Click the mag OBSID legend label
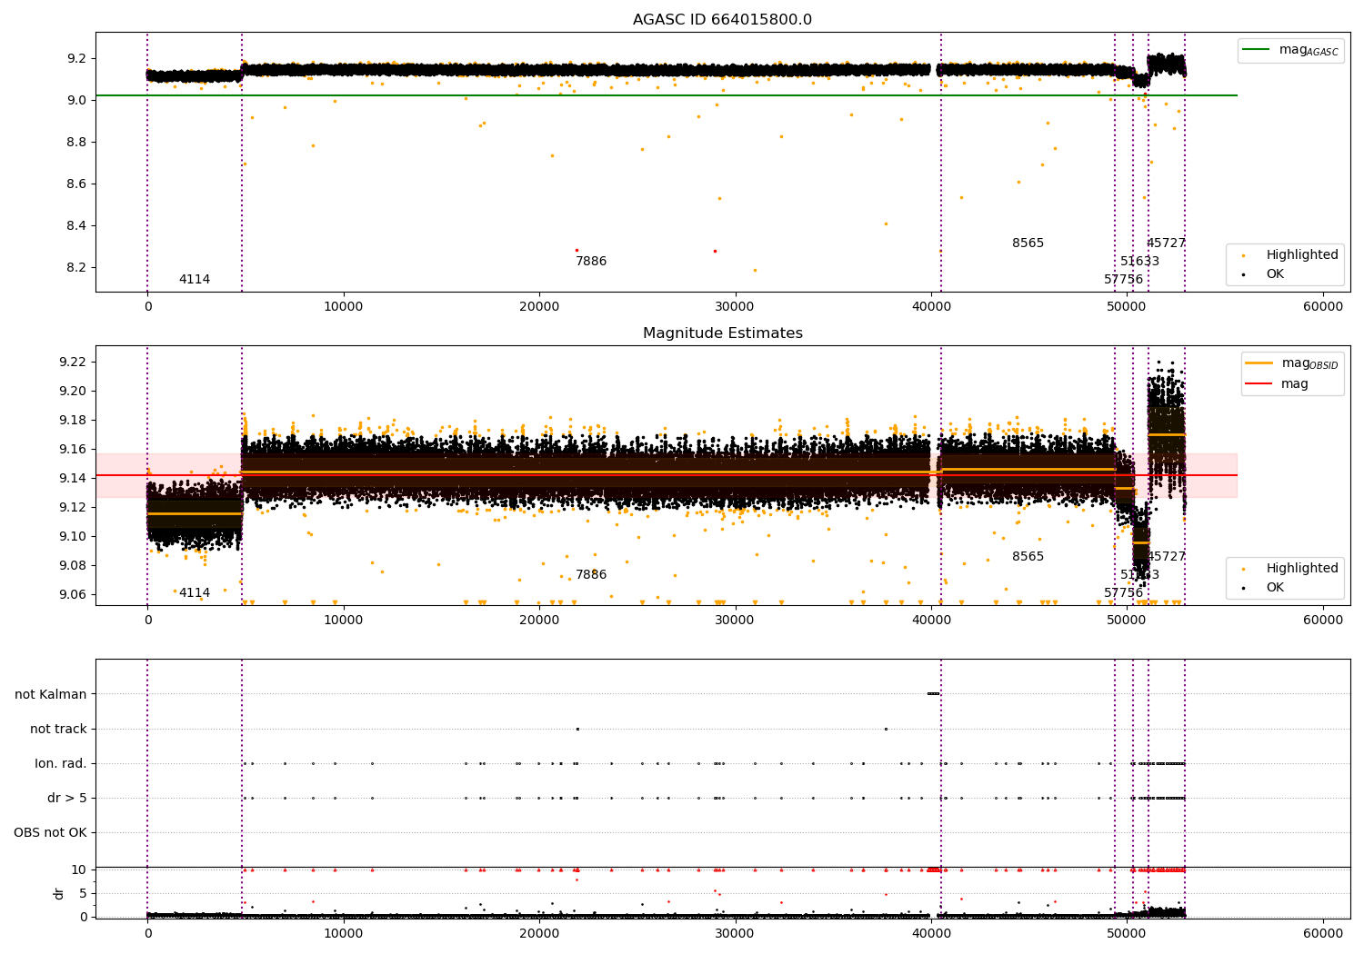The image size is (1364, 954). pyautogui.click(x=1309, y=363)
